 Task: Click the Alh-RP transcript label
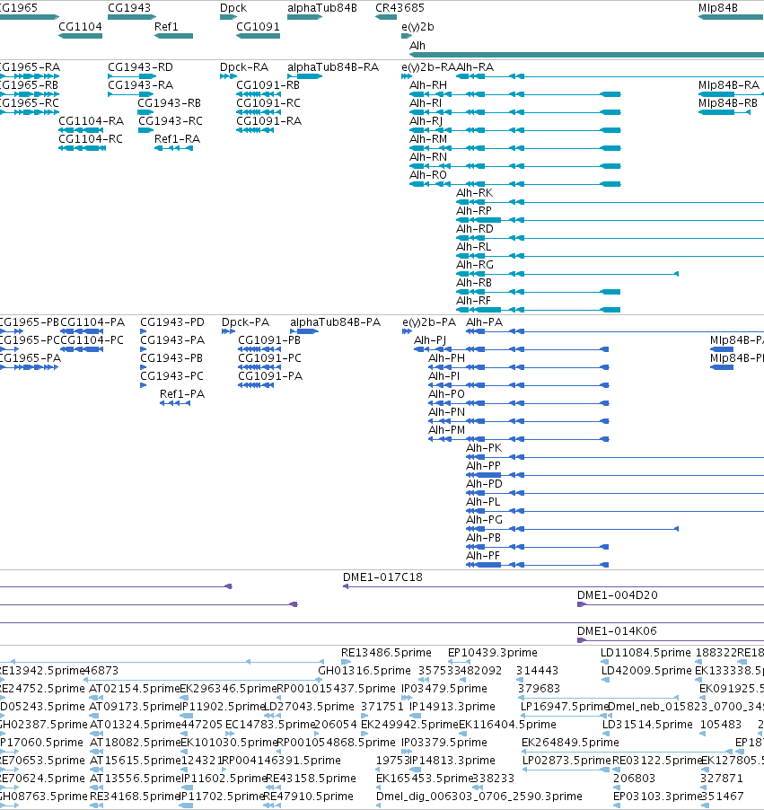click(x=474, y=211)
